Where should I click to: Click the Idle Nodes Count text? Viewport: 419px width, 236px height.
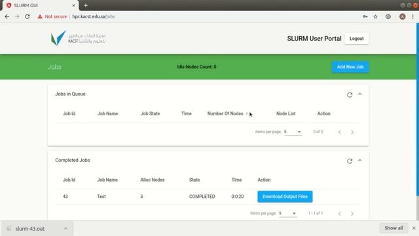tap(196, 67)
